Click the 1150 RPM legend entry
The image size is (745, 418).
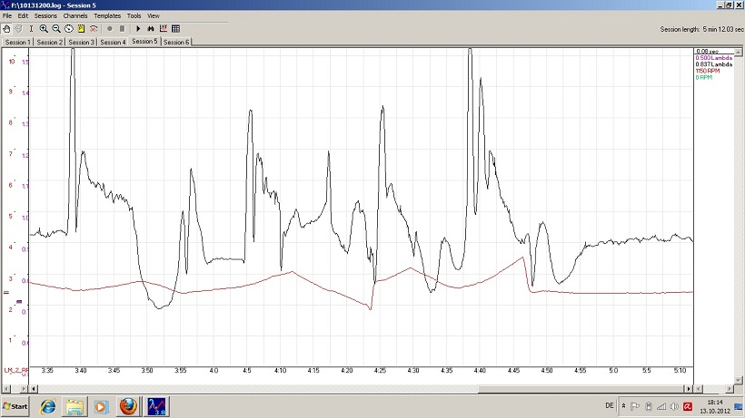[708, 71]
